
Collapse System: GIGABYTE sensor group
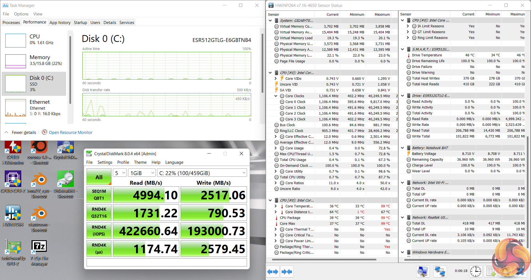(x=270, y=20)
